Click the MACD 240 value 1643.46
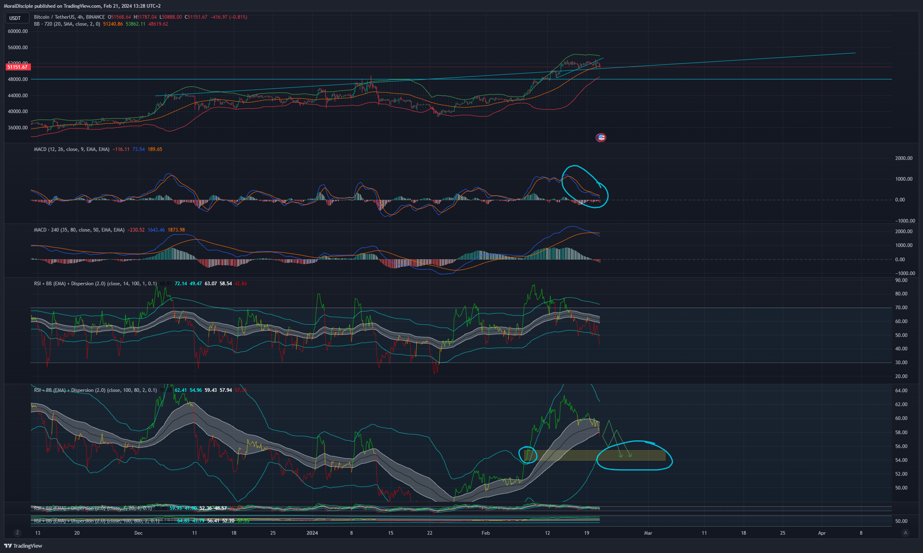Viewport: 923px width, 553px height. [x=156, y=230]
